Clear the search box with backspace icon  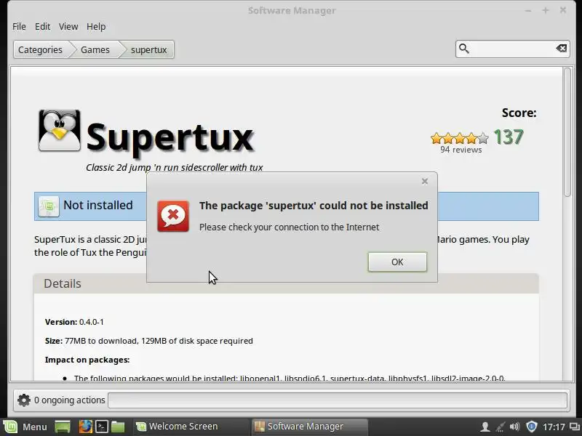561,48
